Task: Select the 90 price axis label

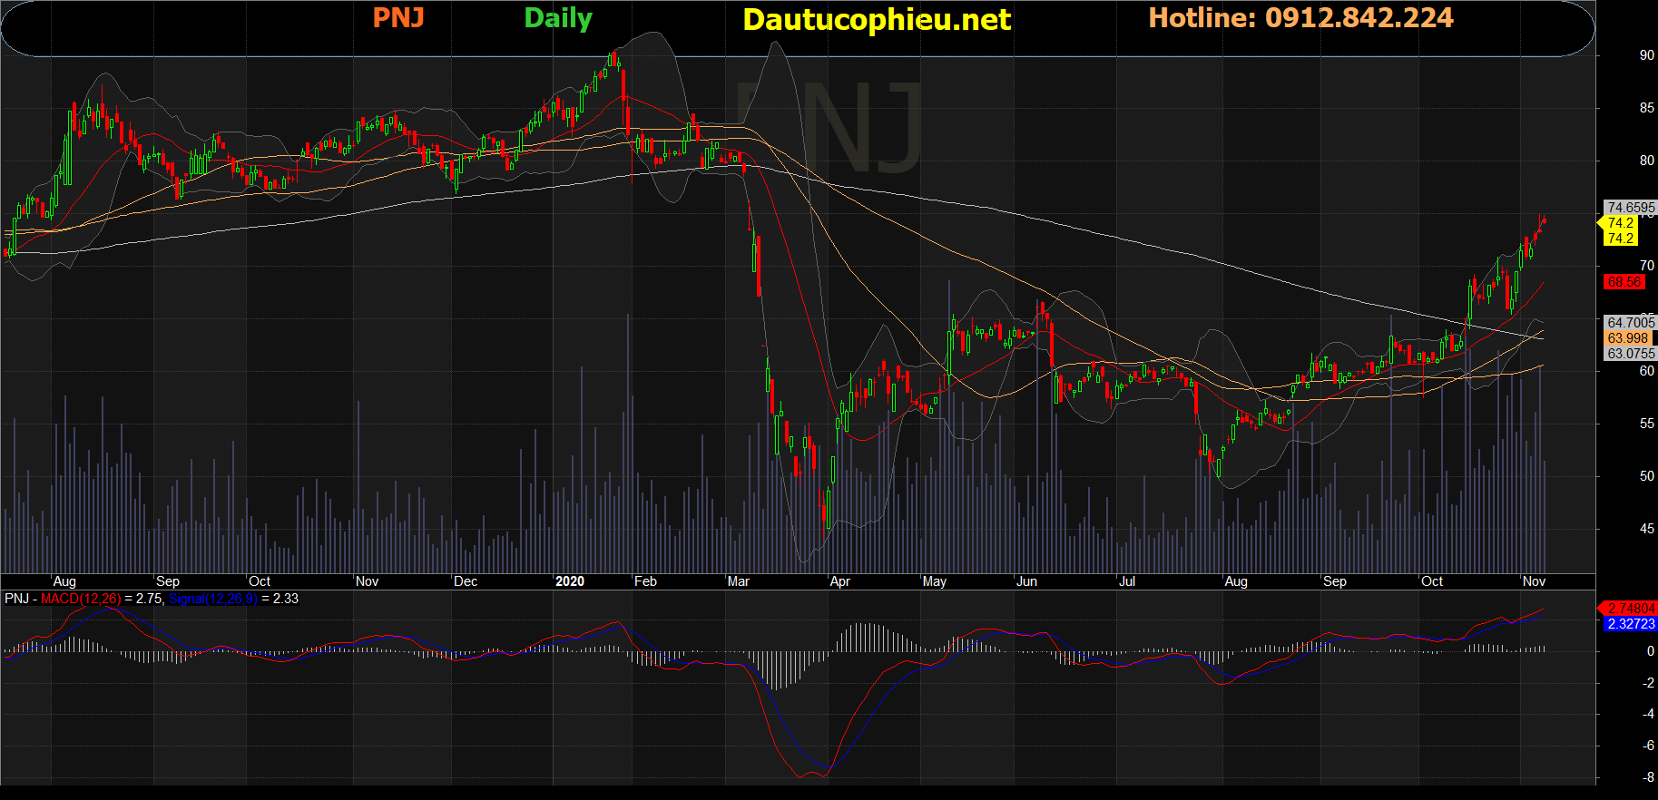Action: [x=1646, y=55]
